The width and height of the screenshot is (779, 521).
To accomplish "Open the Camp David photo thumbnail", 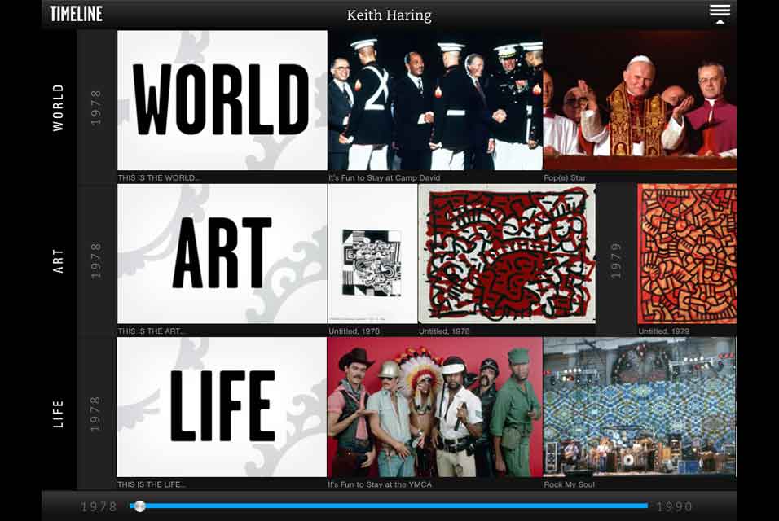I will pyautogui.click(x=435, y=100).
